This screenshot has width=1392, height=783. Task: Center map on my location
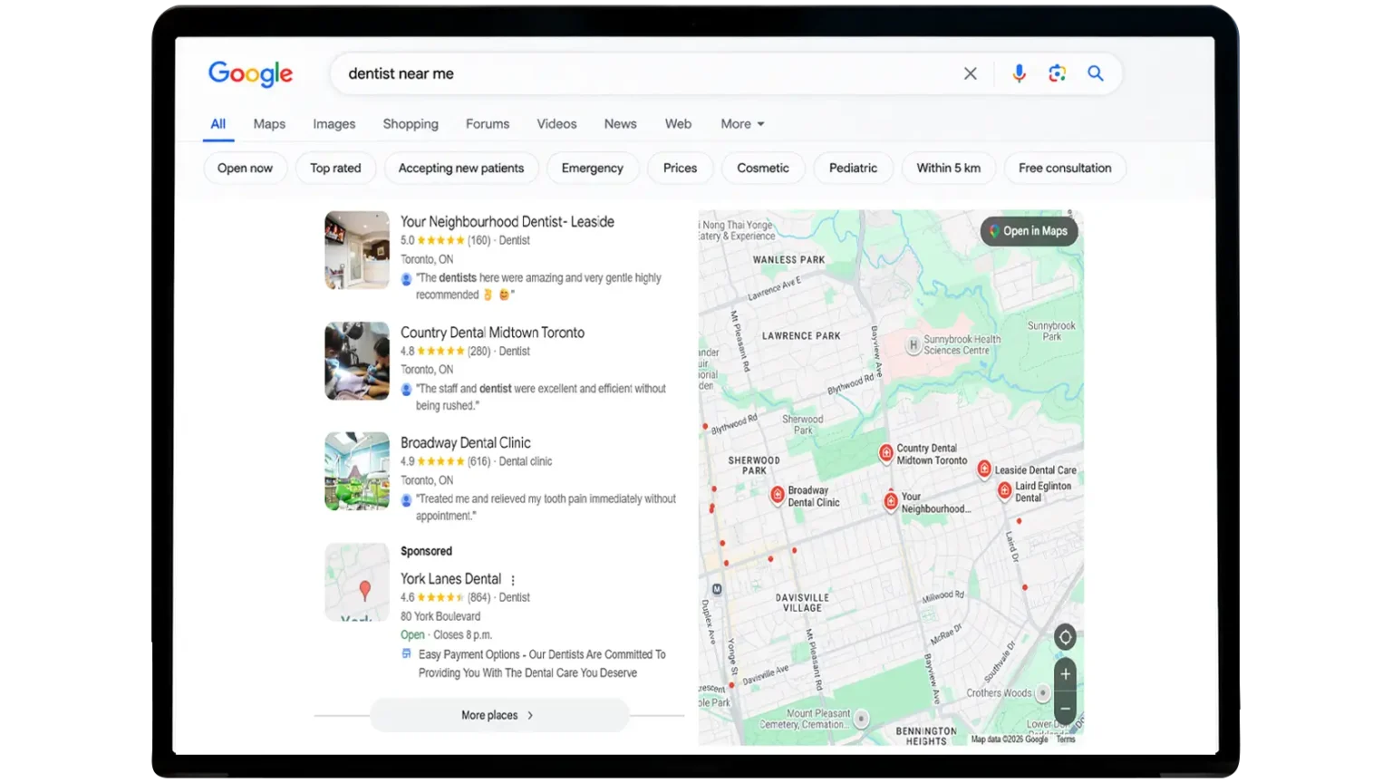click(x=1065, y=637)
